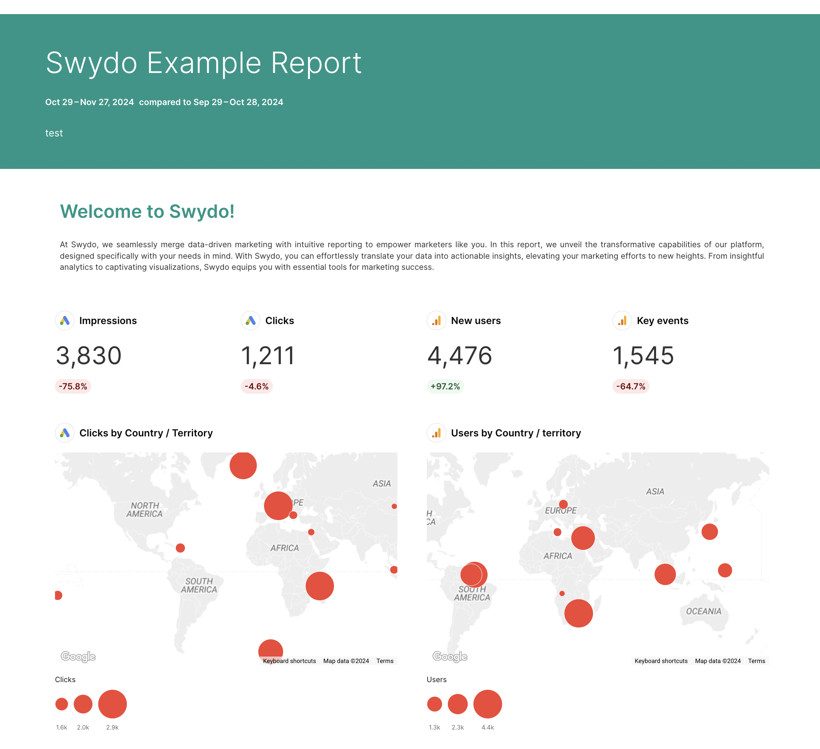
Task: Click the -75.8% change badge under Impressions
Action: point(73,386)
